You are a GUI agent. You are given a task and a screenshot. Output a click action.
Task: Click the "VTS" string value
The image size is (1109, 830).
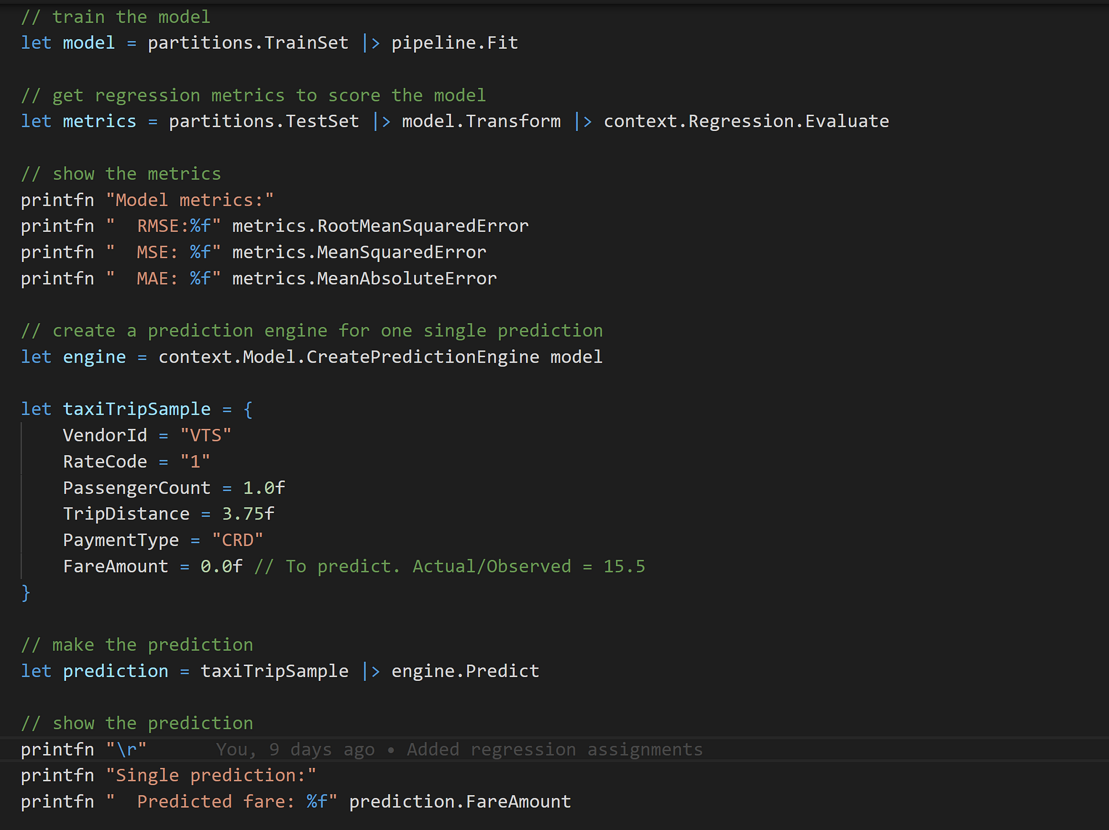pyautogui.click(x=206, y=436)
